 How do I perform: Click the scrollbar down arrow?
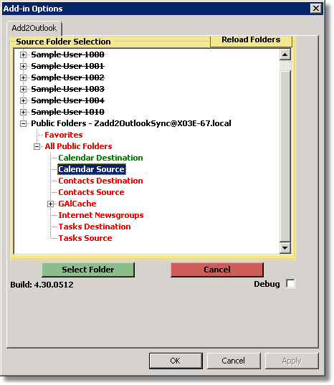click(285, 248)
